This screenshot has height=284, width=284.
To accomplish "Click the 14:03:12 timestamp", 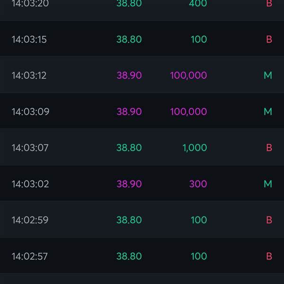I will pyautogui.click(x=29, y=75).
